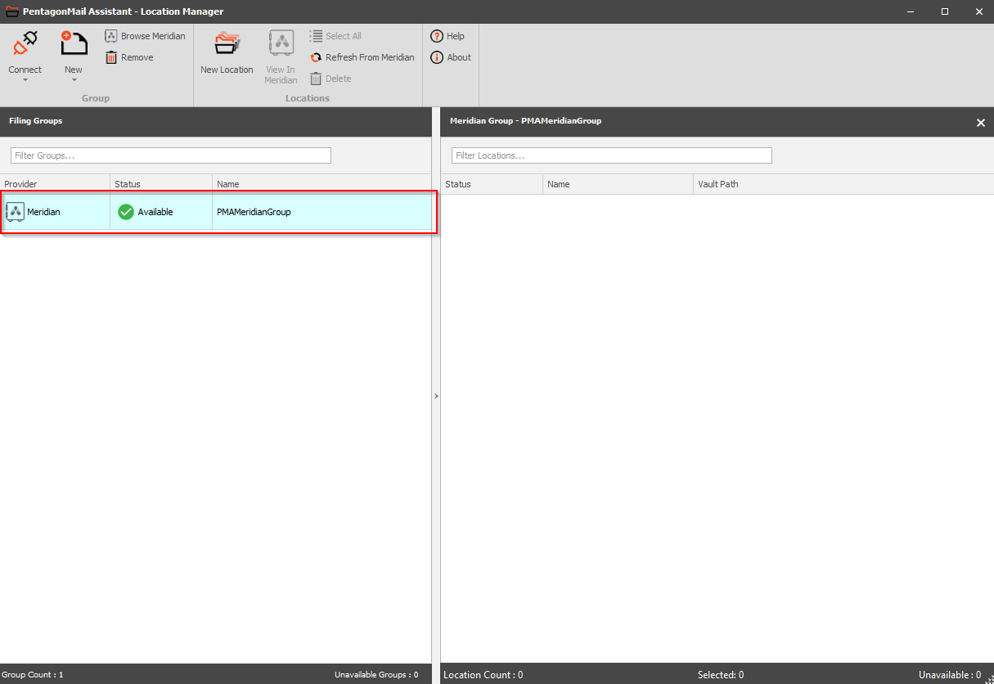Remove the selected group
This screenshot has height=684, width=994.
point(129,57)
